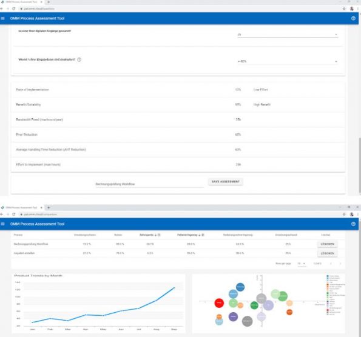Open the hamburger menu in the lower app bar
This screenshot has height=337, width=361.
tap(3, 224)
